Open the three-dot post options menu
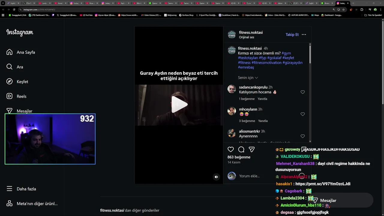This screenshot has width=384, height=216. pyautogui.click(x=304, y=34)
